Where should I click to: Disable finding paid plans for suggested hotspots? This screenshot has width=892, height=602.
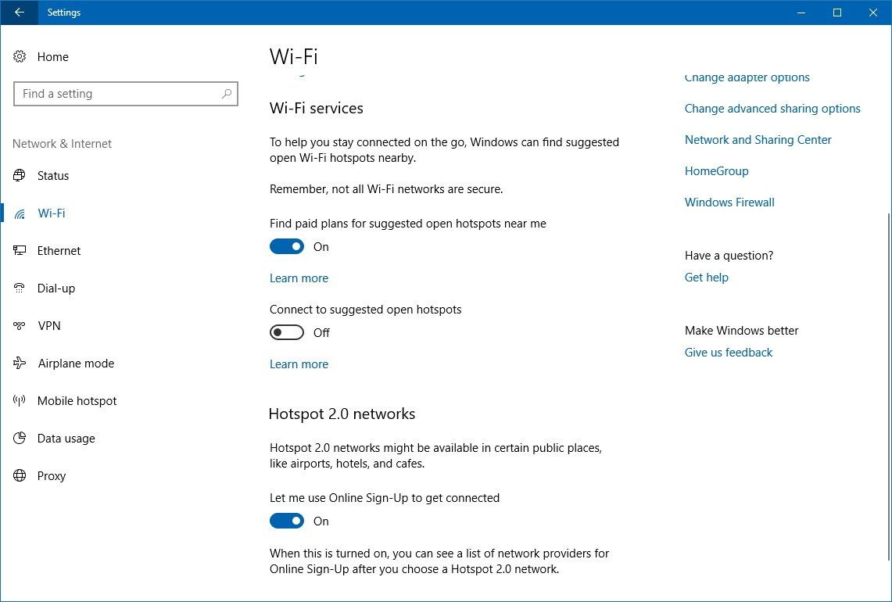287,246
